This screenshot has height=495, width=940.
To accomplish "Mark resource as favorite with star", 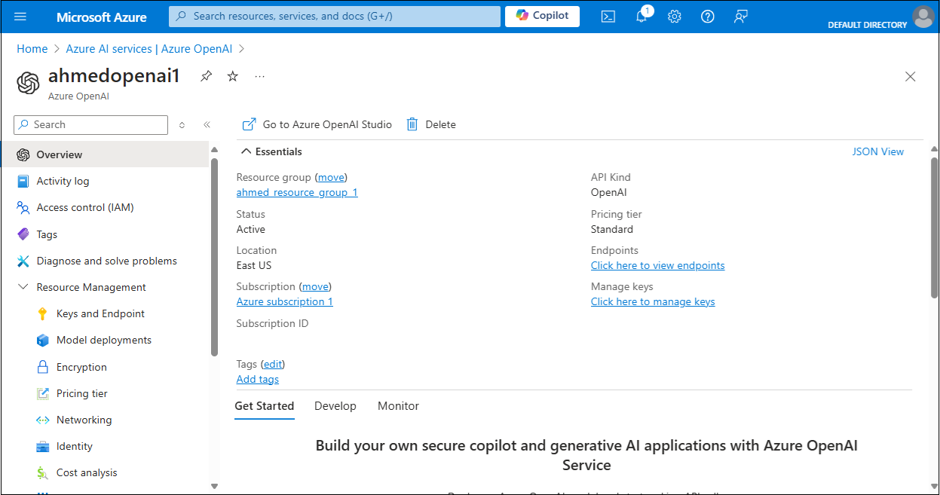I will 233,76.
